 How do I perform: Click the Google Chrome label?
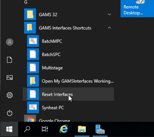[55, 120]
